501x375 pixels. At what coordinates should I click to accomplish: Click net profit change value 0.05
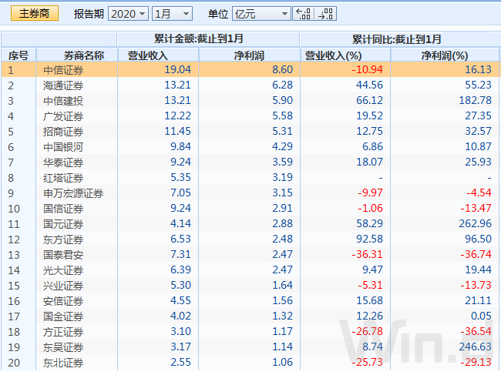point(481,316)
